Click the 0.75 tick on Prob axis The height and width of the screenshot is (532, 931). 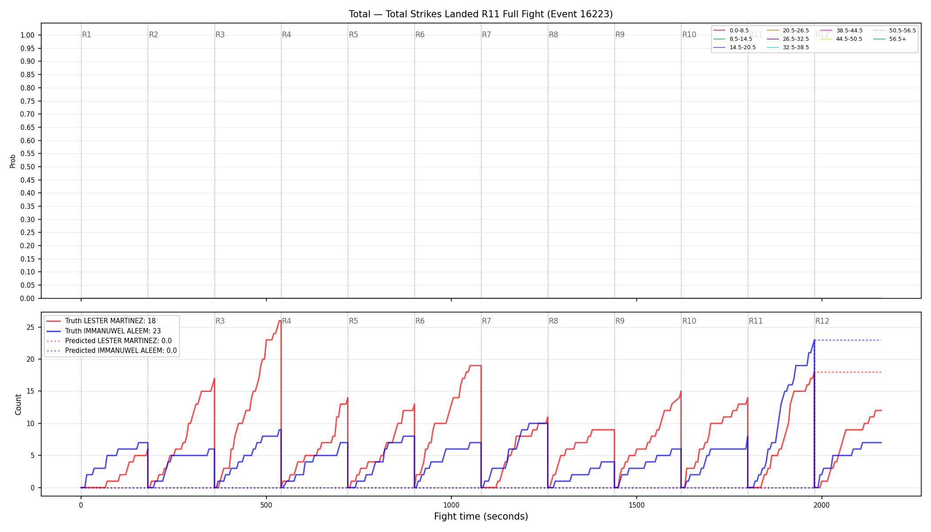[x=27, y=101]
